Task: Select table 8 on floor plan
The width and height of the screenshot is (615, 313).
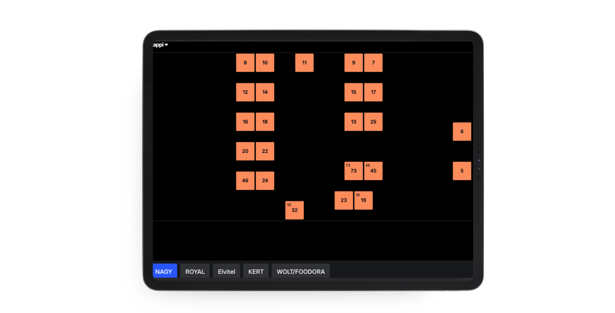Action: tap(245, 63)
